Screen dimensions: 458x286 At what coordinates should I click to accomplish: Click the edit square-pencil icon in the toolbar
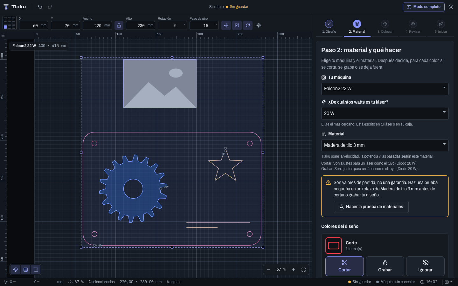point(237,25)
